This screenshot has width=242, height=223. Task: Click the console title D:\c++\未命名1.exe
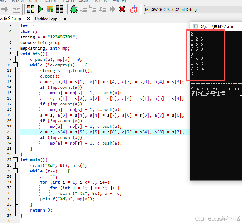(217, 27)
